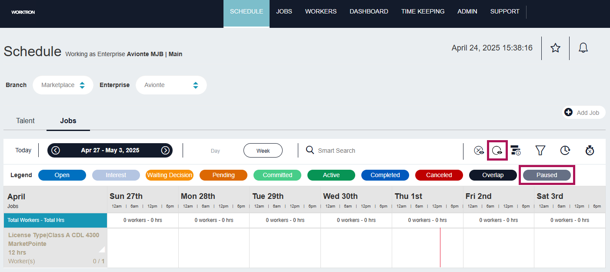Viewport: 610px width, 272px height.
Task: Open the DASHBOARD menu
Action: [369, 12]
